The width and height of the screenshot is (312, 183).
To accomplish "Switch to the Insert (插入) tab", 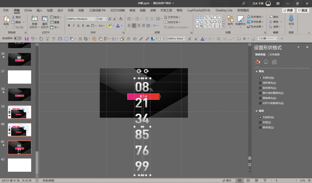I will 39,10.
